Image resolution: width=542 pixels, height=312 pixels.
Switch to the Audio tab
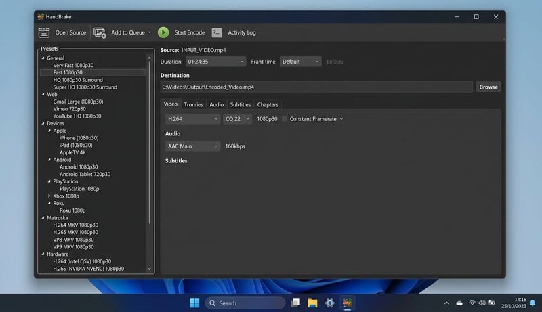[x=216, y=104]
